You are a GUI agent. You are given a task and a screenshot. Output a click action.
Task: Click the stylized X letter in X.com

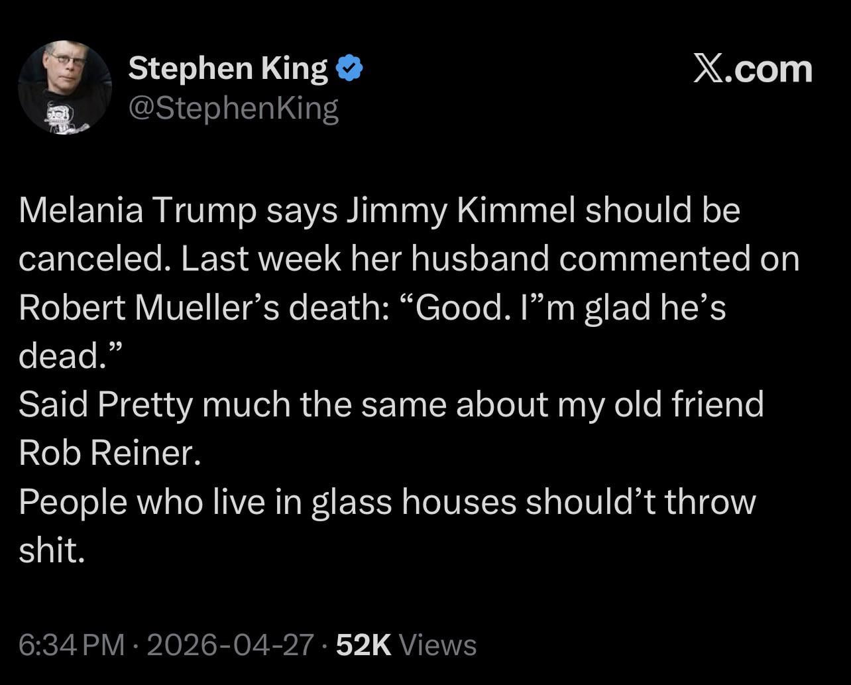pos(709,70)
